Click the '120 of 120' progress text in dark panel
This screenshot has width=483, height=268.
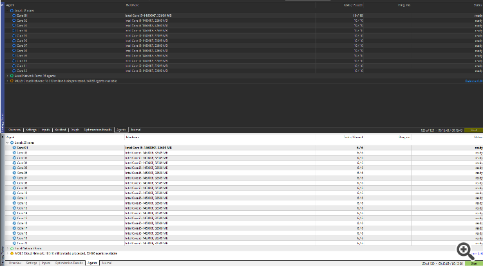[426, 130]
